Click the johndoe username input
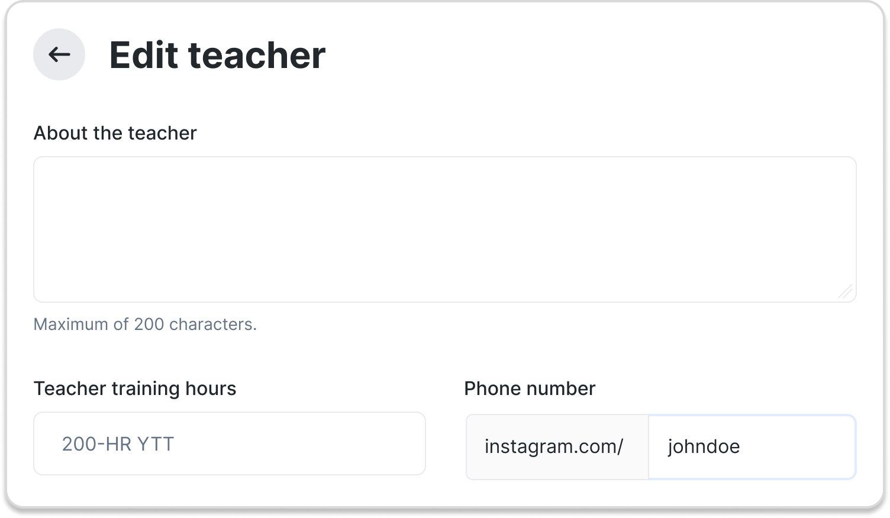Viewport: 890px width, 518px height. (x=752, y=446)
